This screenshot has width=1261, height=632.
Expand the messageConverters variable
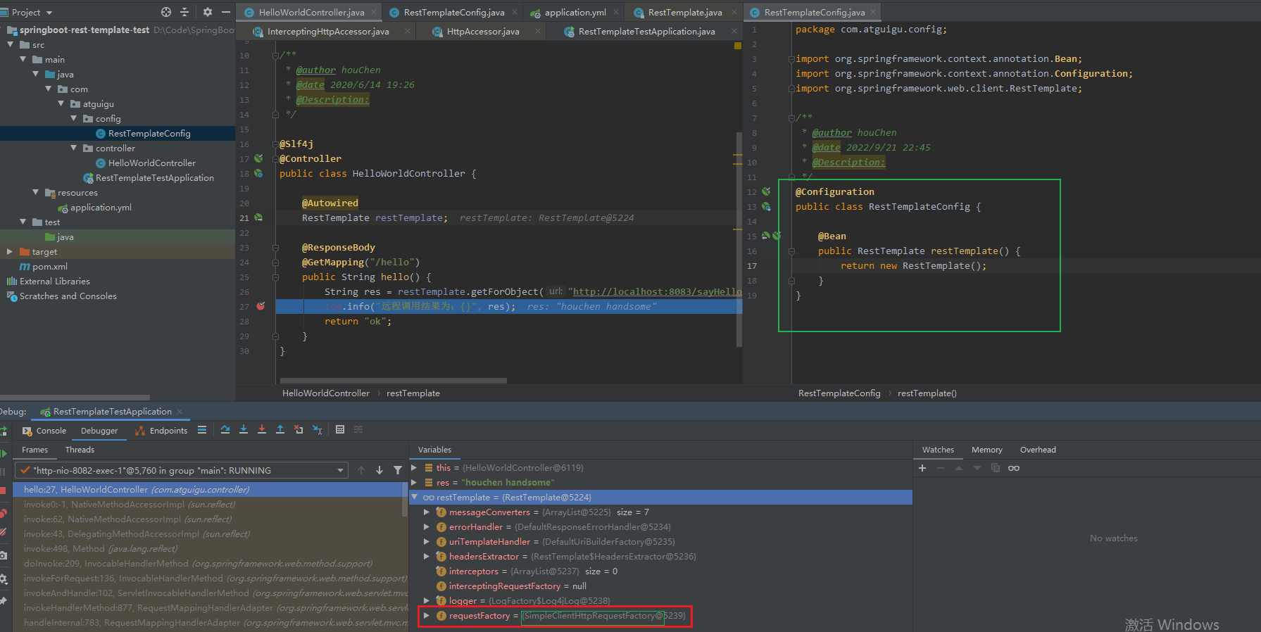click(426, 512)
